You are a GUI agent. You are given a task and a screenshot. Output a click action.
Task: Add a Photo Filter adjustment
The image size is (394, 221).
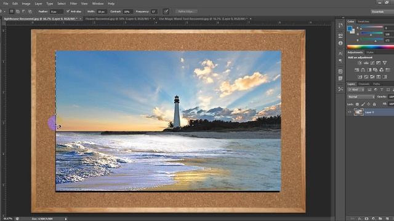pyautogui.click(x=375, y=70)
